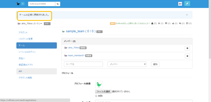
Task: Click the ユーザ名 input field
Action: pyautogui.click(x=83, y=64)
